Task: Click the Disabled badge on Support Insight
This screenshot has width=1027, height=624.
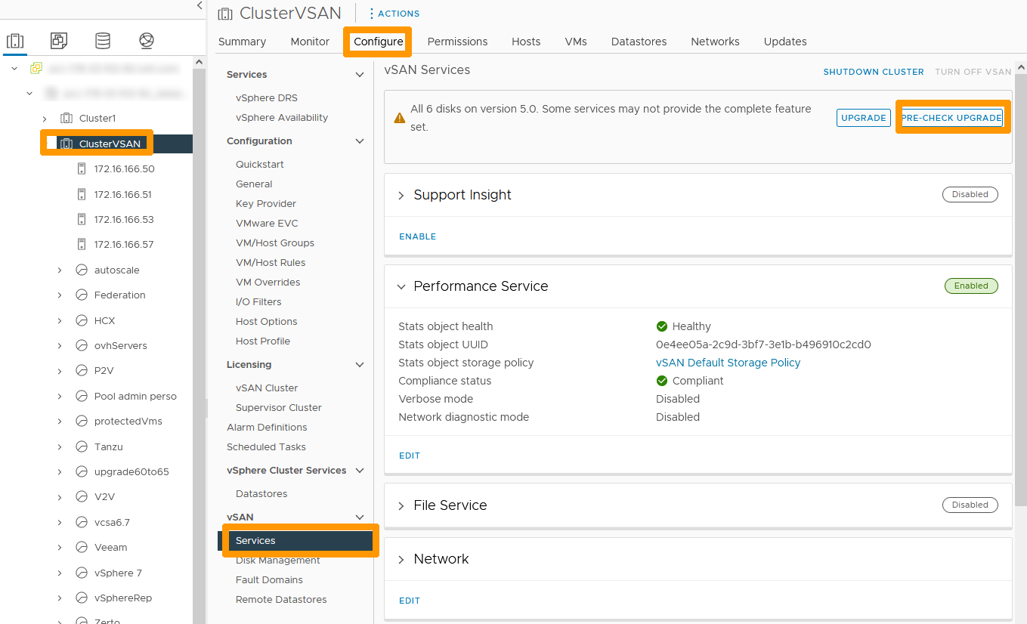Action: 970,194
